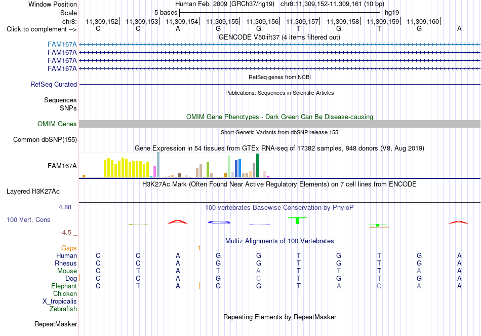
Task: Click the Elephant alignment row label
Action: pyautogui.click(x=64, y=286)
